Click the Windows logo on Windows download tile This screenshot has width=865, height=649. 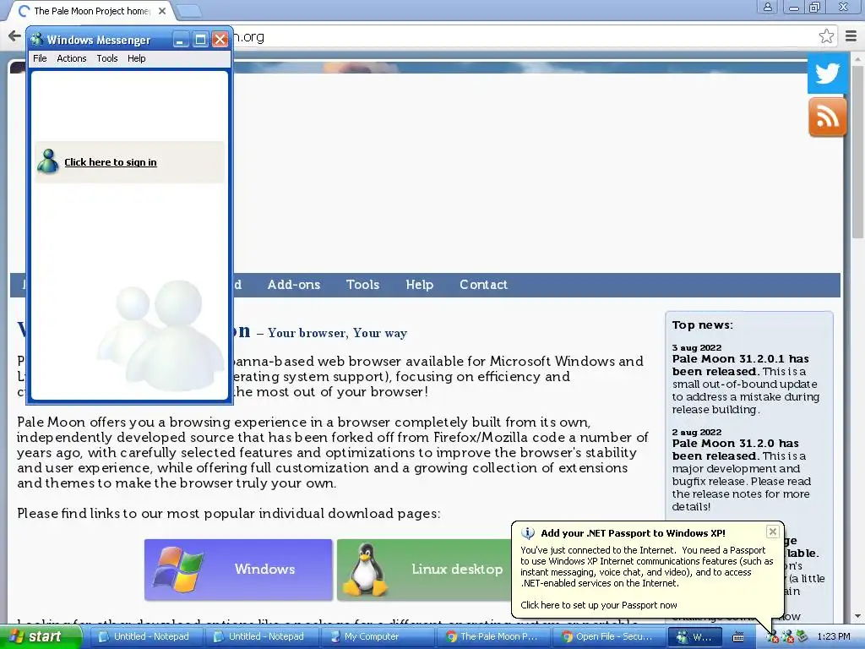(177, 570)
